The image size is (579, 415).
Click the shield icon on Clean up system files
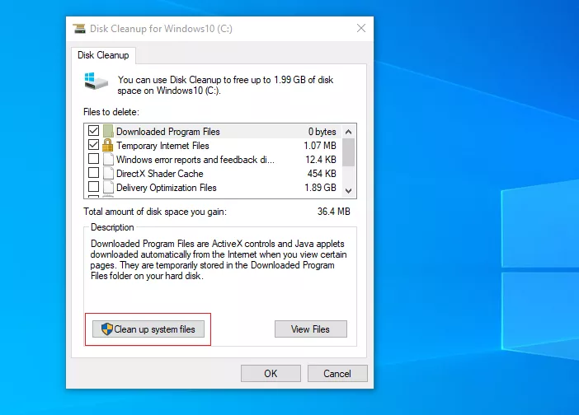click(106, 329)
